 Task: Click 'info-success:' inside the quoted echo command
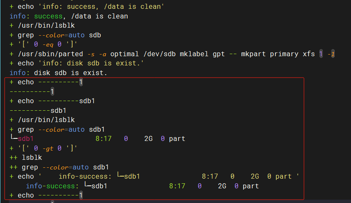click(x=85, y=177)
